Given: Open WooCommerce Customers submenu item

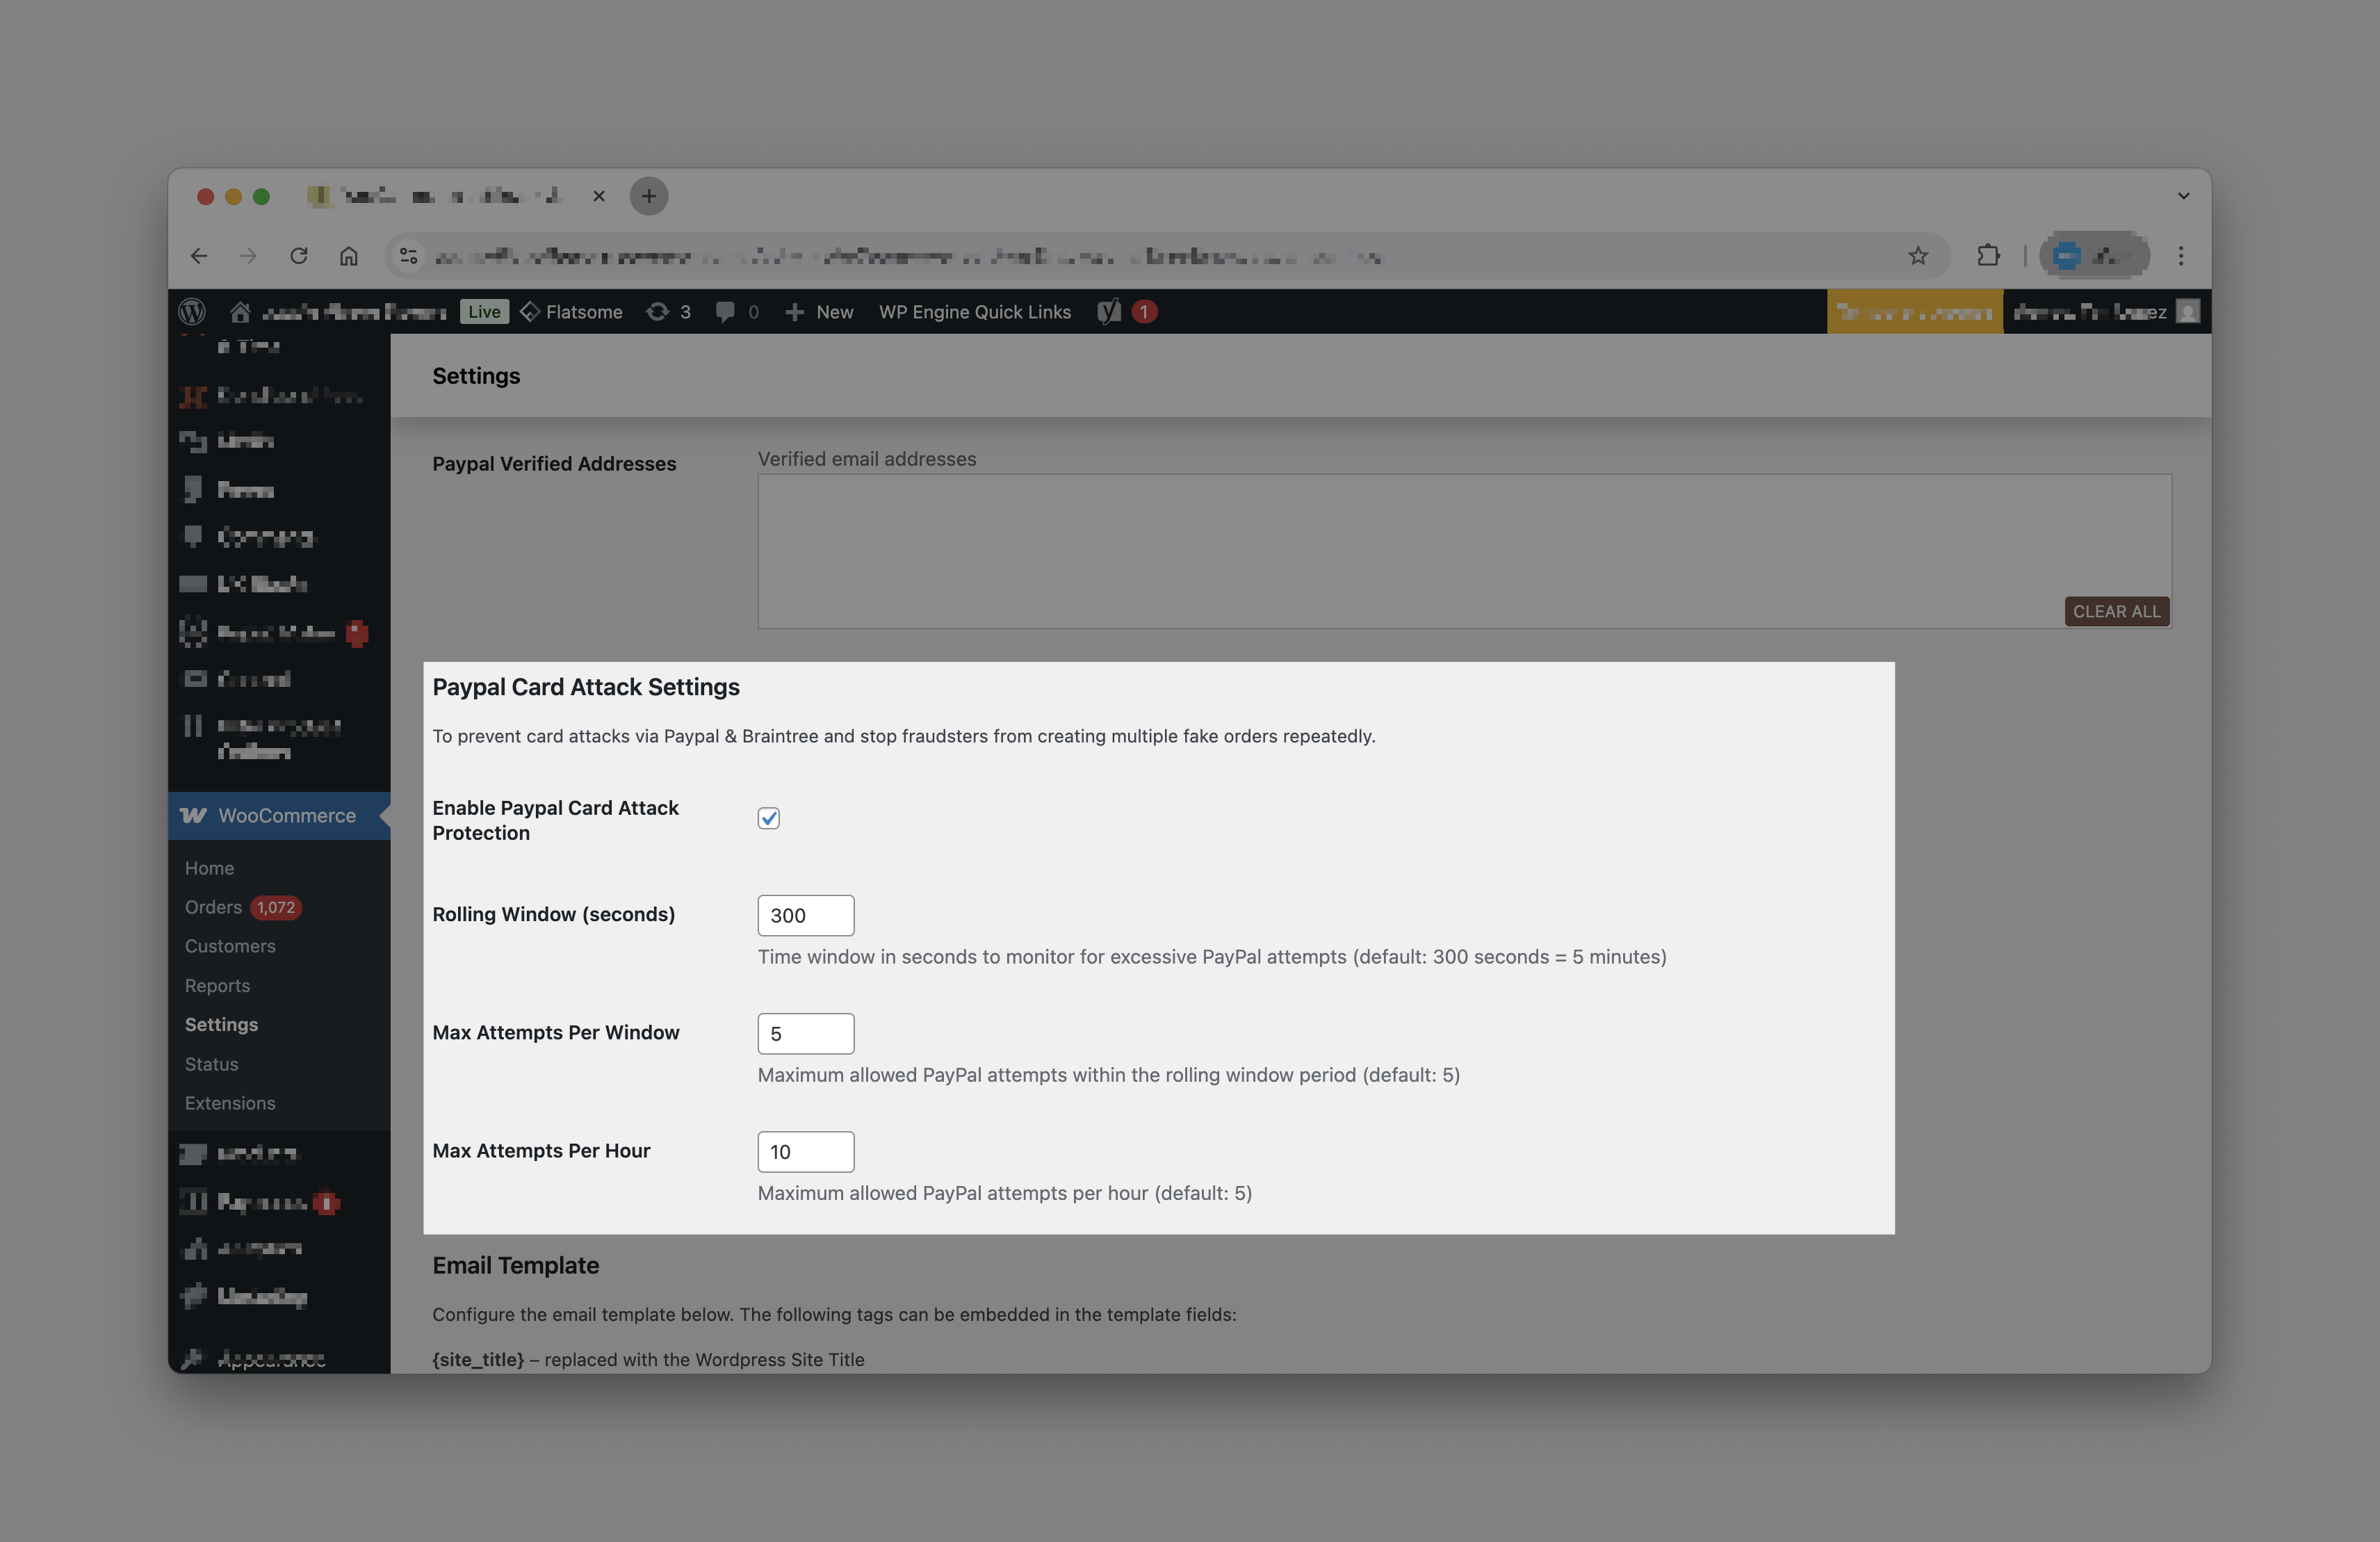Looking at the screenshot, I should 230,946.
